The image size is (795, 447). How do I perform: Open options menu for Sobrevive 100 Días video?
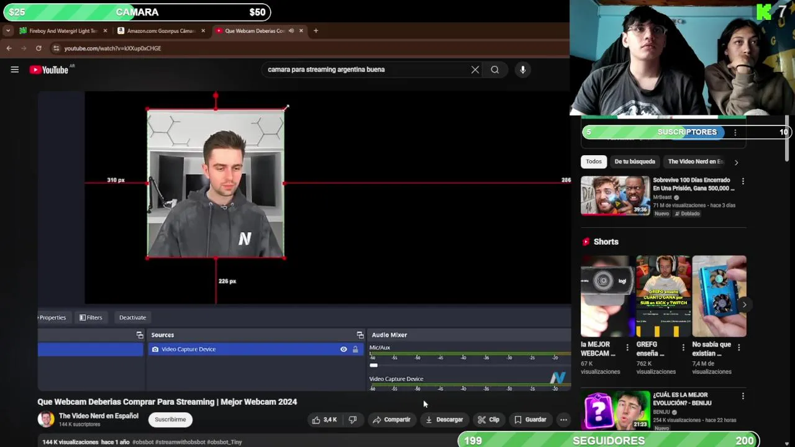coord(743,181)
